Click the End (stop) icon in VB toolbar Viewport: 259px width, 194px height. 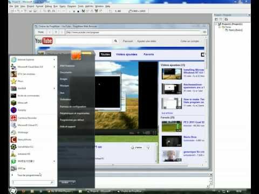coord(78,11)
